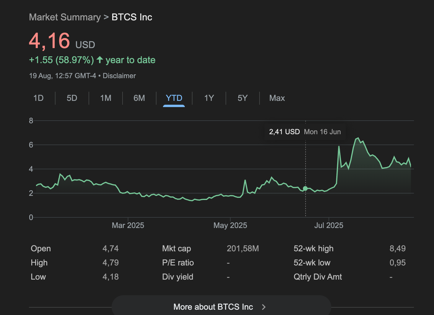Switch chart to 1Y range
This screenshot has height=315, width=434.
(x=209, y=98)
